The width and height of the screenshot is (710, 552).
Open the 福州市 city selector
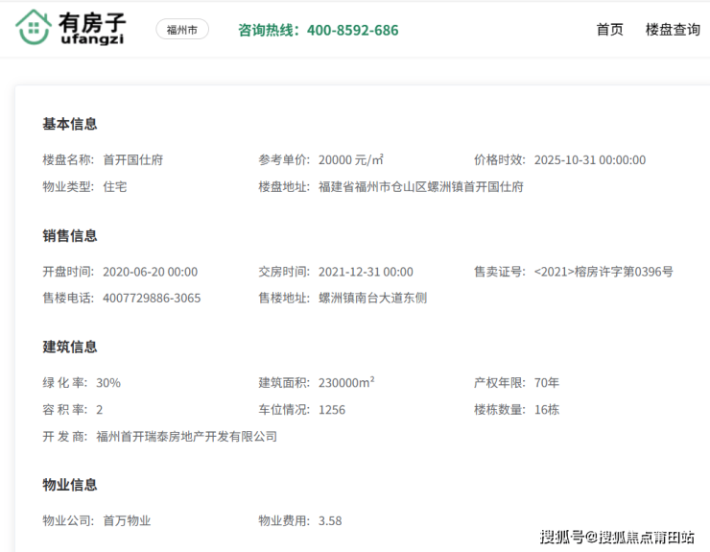[x=182, y=30]
